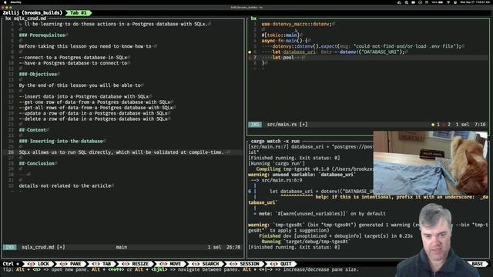Viewport: 493px width, 277px height.
Task: Click the '### Objectives' heading line
Action: point(38,74)
